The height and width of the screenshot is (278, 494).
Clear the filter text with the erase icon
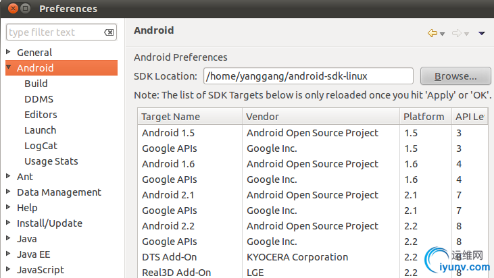[x=109, y=32]
